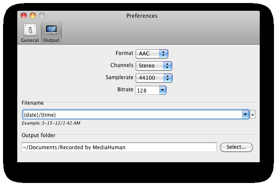
Task: Expand the Filename combo box blue arrow
Action: (245, 115)
